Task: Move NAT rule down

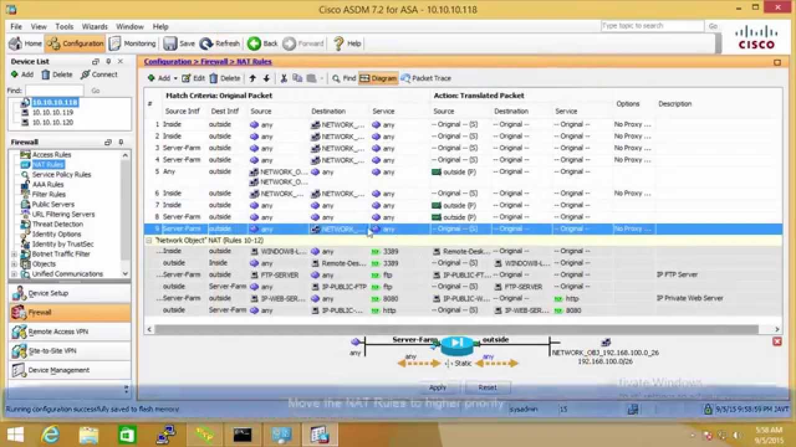Action: click(266, 78)
